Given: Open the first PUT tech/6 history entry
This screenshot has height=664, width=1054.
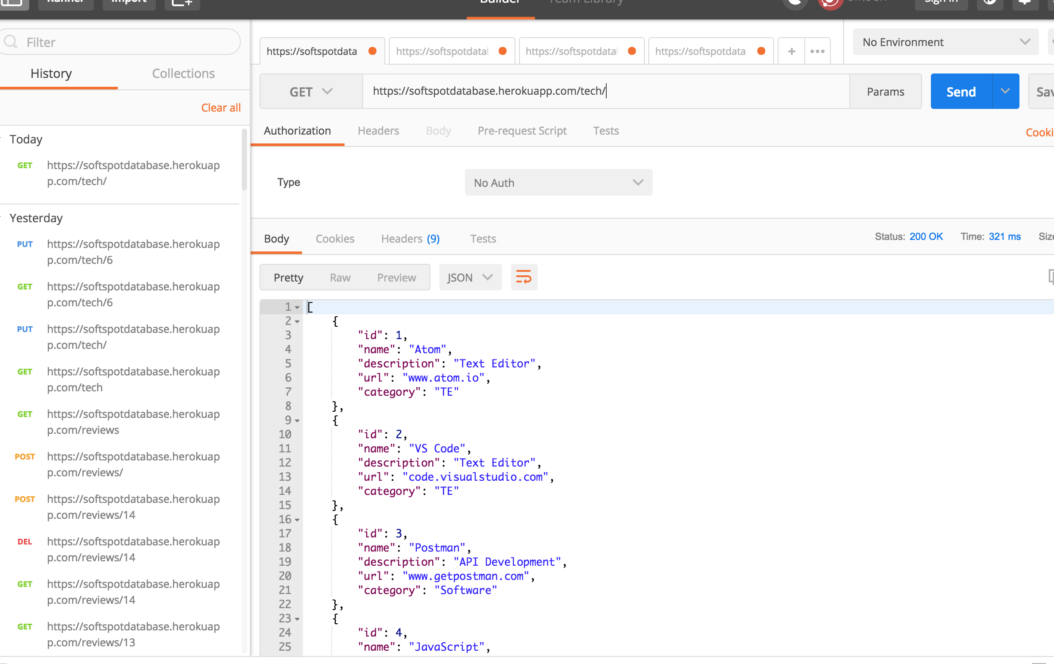Looking at the screenshot, I should 120,252.
